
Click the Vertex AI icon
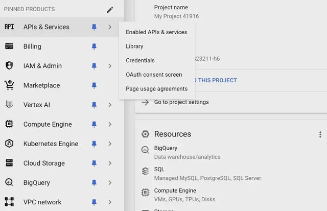tap(9, 104)
